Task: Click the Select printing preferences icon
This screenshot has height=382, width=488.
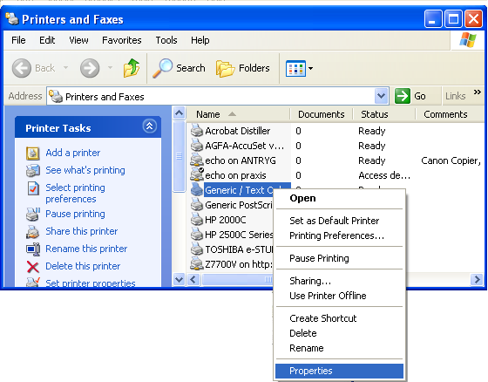Action: coord(33,188)
